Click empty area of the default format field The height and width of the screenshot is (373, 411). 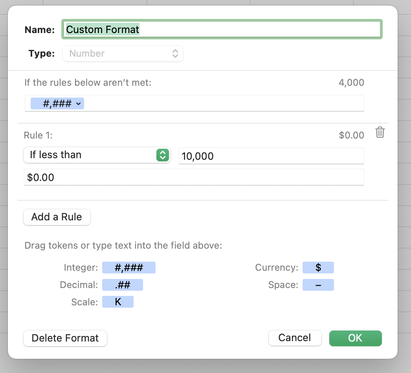224,104
